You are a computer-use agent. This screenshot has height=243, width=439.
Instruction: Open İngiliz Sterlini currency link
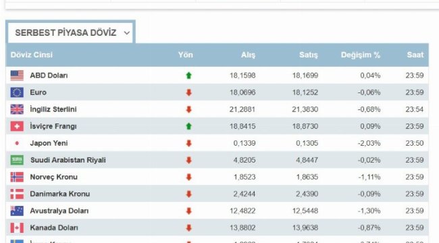53,109
